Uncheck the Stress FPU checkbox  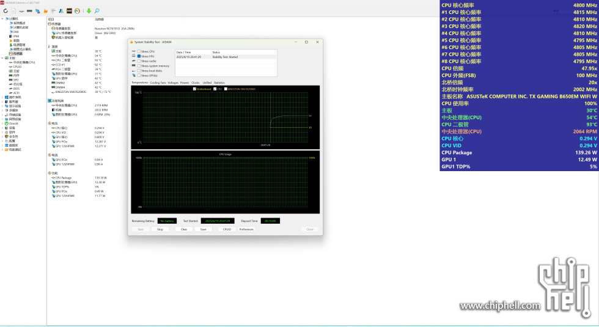pos(139,56)
